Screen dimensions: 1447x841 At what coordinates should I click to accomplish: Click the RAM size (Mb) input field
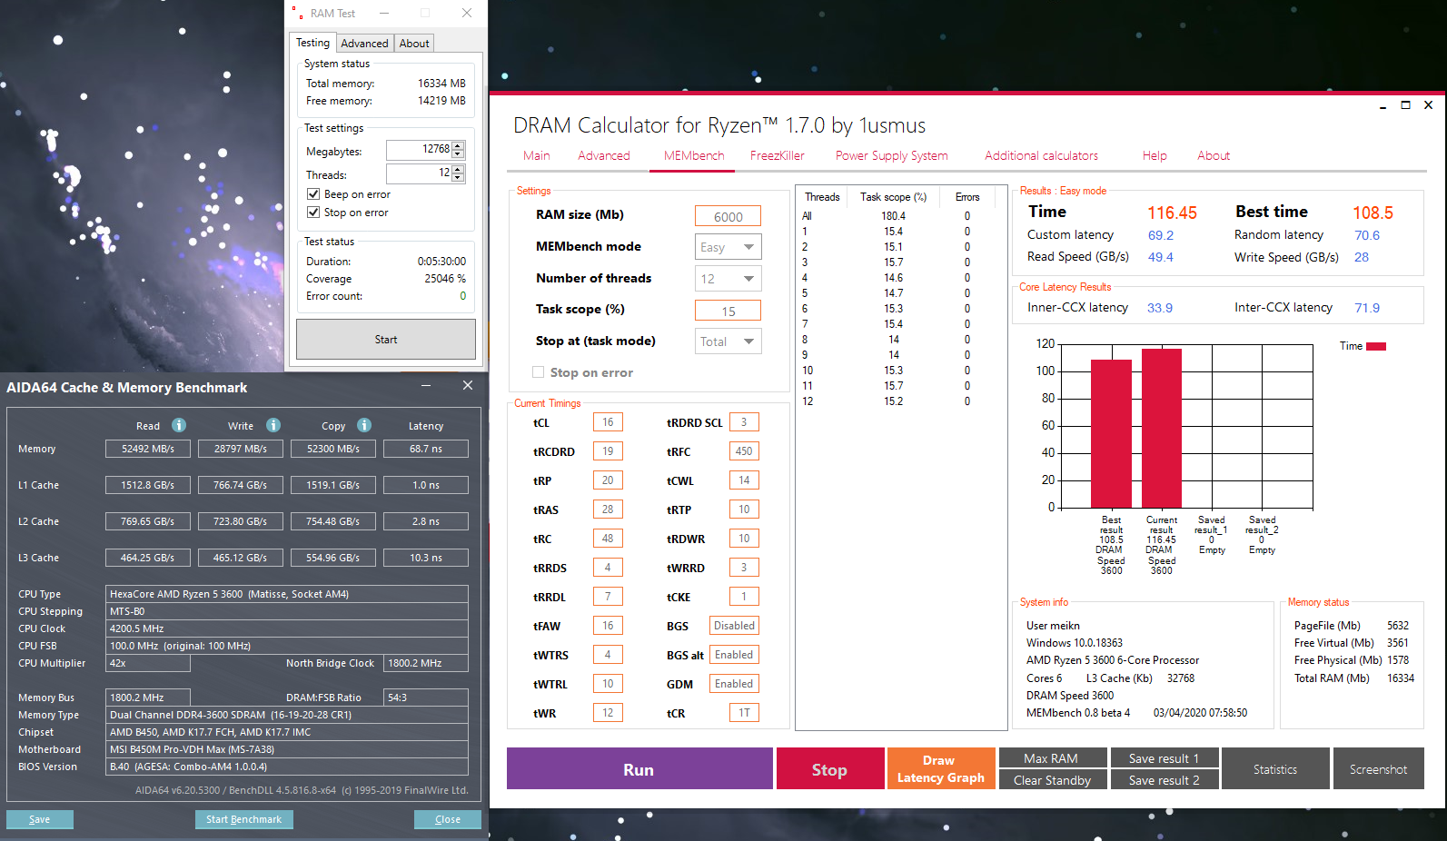pos(728,216)
